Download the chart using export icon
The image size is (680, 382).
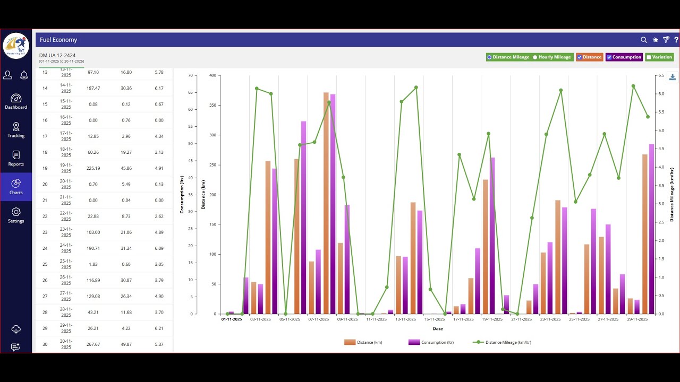(x=672, y=77)
